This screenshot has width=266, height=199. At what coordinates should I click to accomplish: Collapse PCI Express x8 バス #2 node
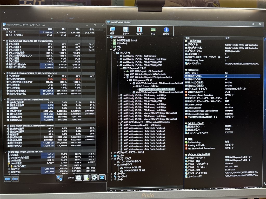point(121,68)
